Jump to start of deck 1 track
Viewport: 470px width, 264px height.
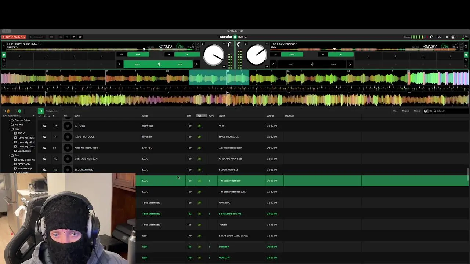[x=169, y=54]
